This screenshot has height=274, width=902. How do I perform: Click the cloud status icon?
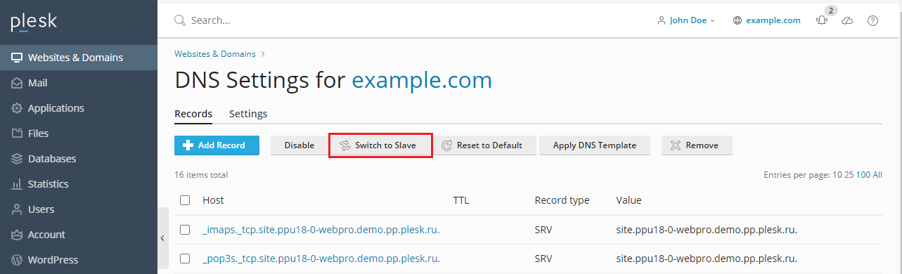847,20
